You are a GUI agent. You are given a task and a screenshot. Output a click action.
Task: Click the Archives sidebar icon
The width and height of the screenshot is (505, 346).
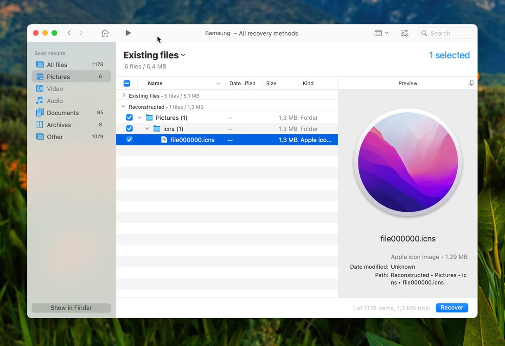pyautogui.click(x=40, y=124)
